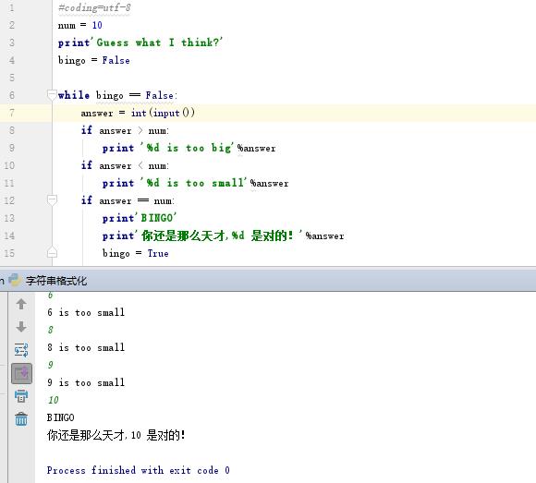536x483 pixels.
Task: Click fold end marker at line 15
Action: (52, 253)
